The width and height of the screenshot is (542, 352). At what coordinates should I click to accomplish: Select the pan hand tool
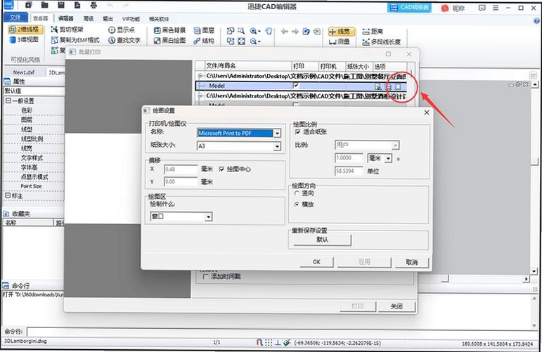click(x=269, y=31)
